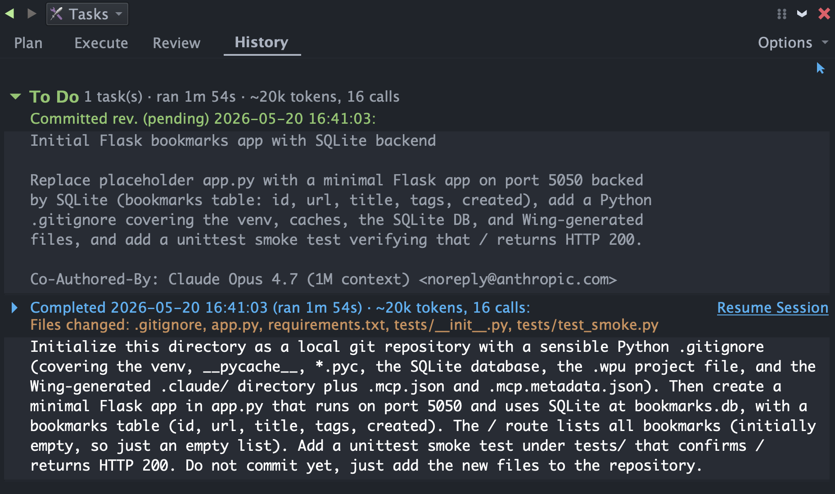Collapse the To Do section triangle
The width and height of the screenshot is (835, 494).
coord(15,96)
